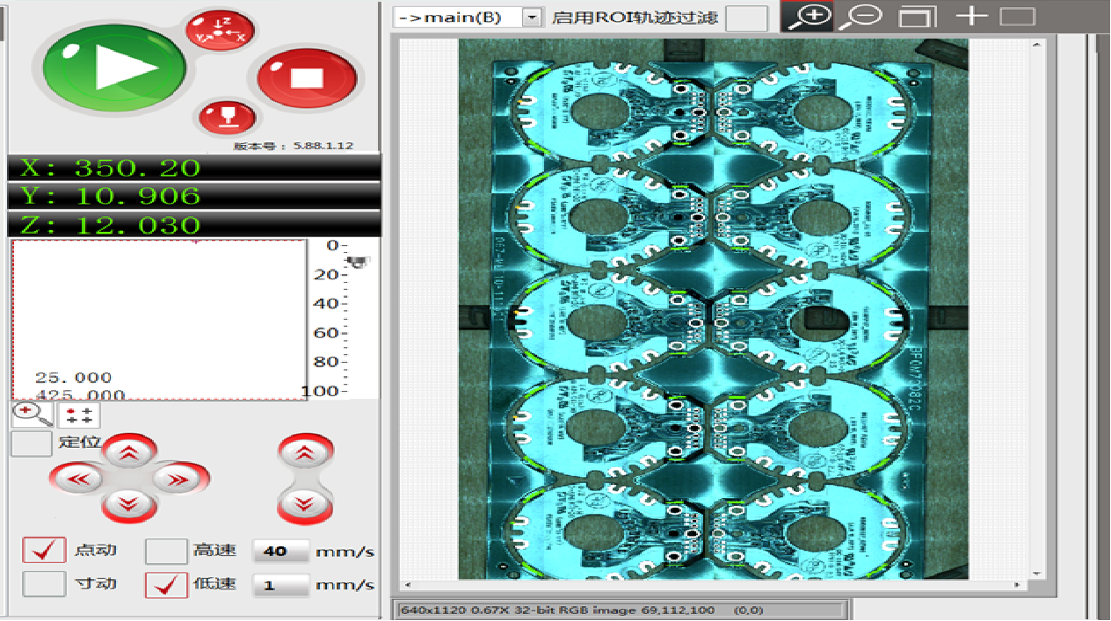Enable the 启用ROI轨迹过滤 checkbox
Screen dimensions: 1111x621
(x=746, y=18)
